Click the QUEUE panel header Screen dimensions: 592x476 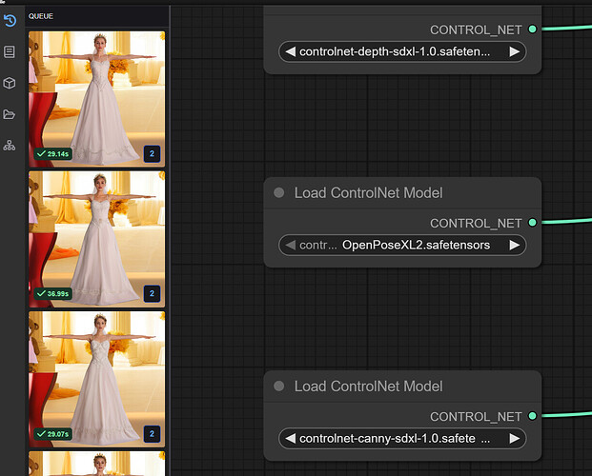click(x=41, y=16)
